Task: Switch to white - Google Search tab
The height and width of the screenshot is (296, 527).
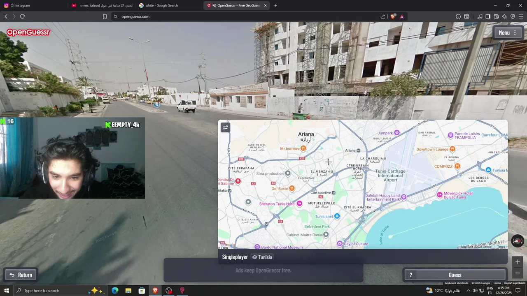Action: (169, 5)
